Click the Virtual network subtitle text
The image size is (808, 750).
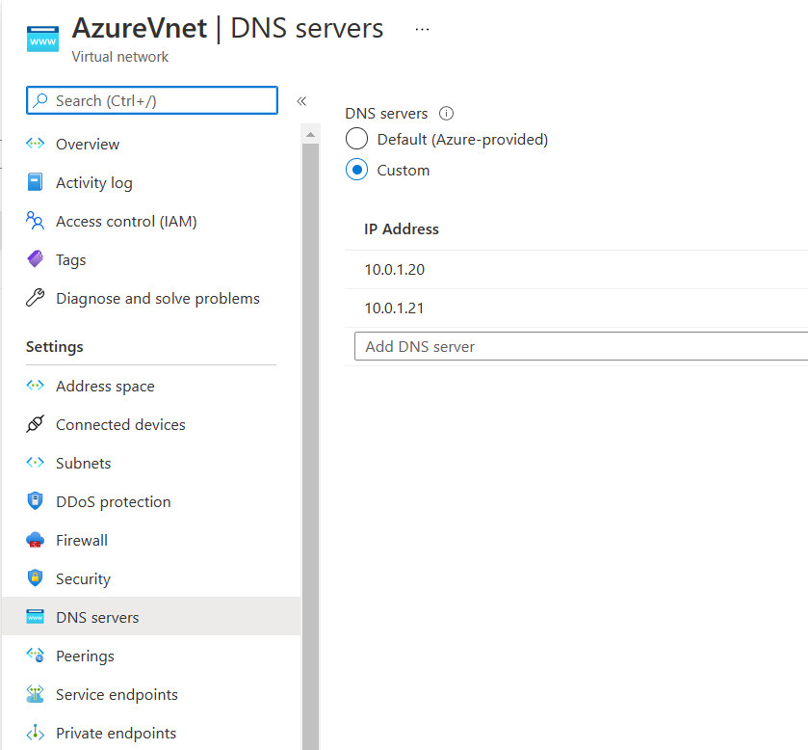(120, 57)
